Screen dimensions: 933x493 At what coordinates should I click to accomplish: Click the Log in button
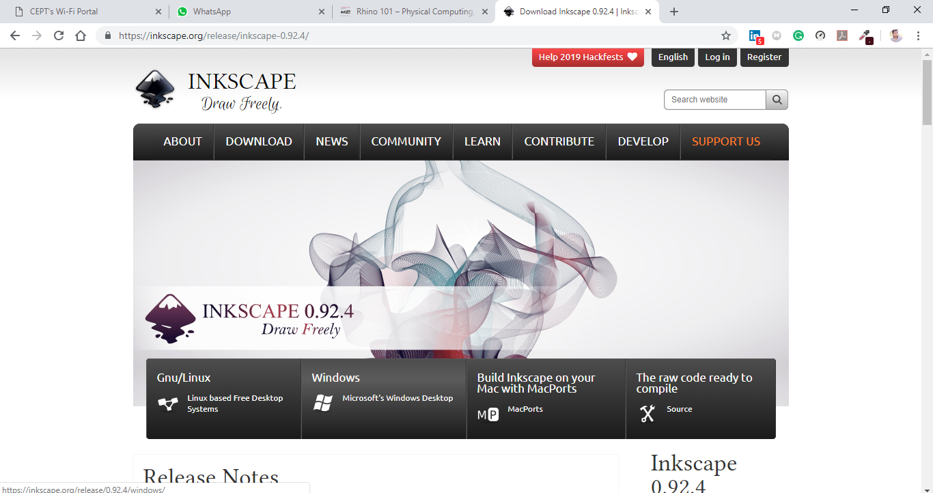[717, 57]
